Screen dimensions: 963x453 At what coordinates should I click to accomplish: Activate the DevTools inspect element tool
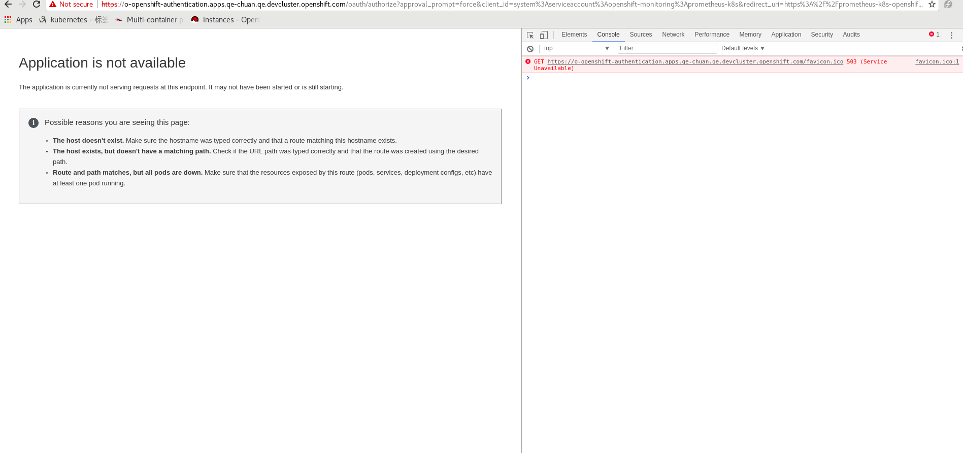click(x=530, y=35)
